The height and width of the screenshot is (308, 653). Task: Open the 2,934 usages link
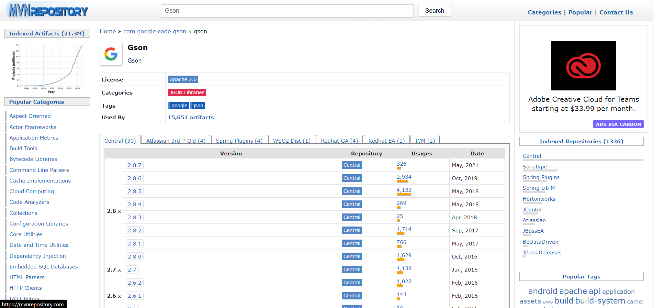tap(404, 177)
